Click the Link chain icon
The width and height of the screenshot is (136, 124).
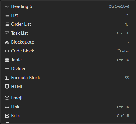7,107
